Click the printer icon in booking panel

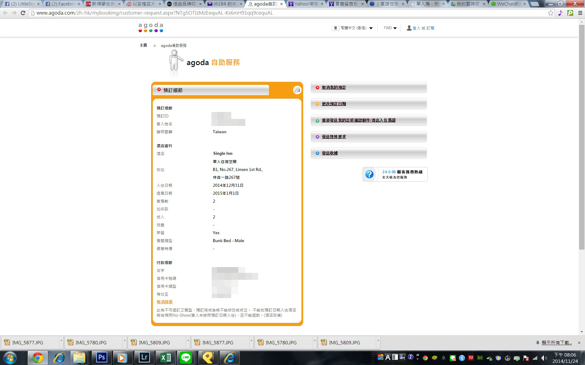click(x=297, y=90)
